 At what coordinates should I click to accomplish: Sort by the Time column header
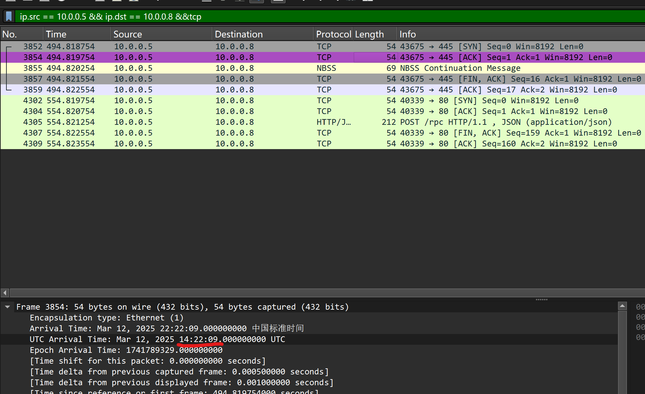(x=77, y=34)
